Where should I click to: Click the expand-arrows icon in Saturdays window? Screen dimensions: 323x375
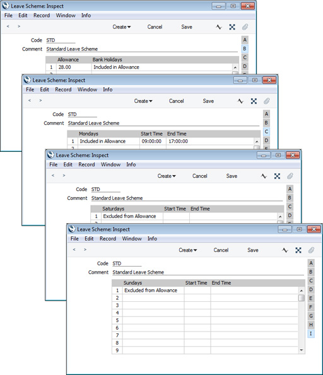tap(277, 176)
